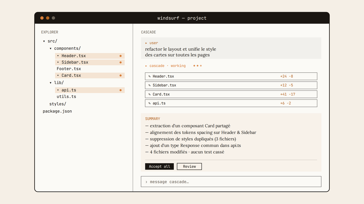The width and height of the screenshot is (364, 204).
Task: Click the second orange minimize window dot
Action: (48, 18)
